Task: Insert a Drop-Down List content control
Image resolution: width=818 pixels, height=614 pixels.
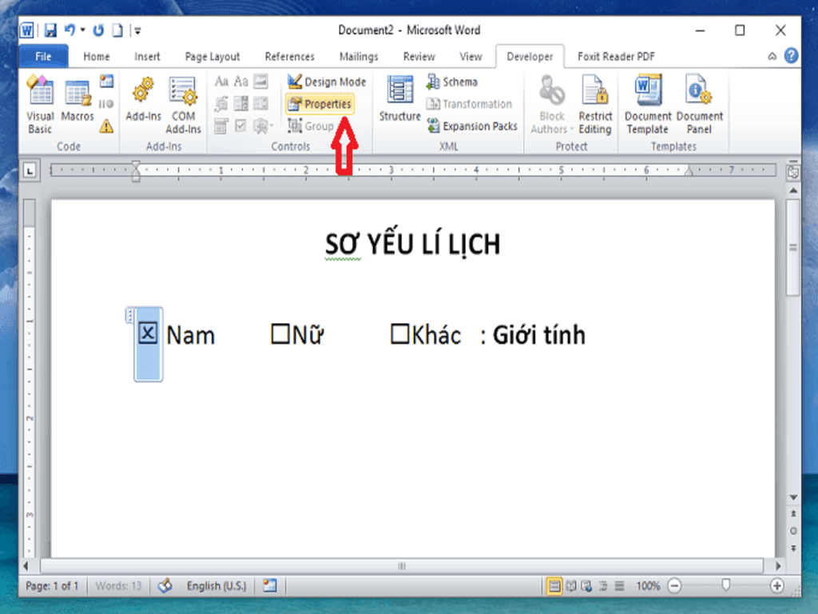Action: [x=262, y=104]
